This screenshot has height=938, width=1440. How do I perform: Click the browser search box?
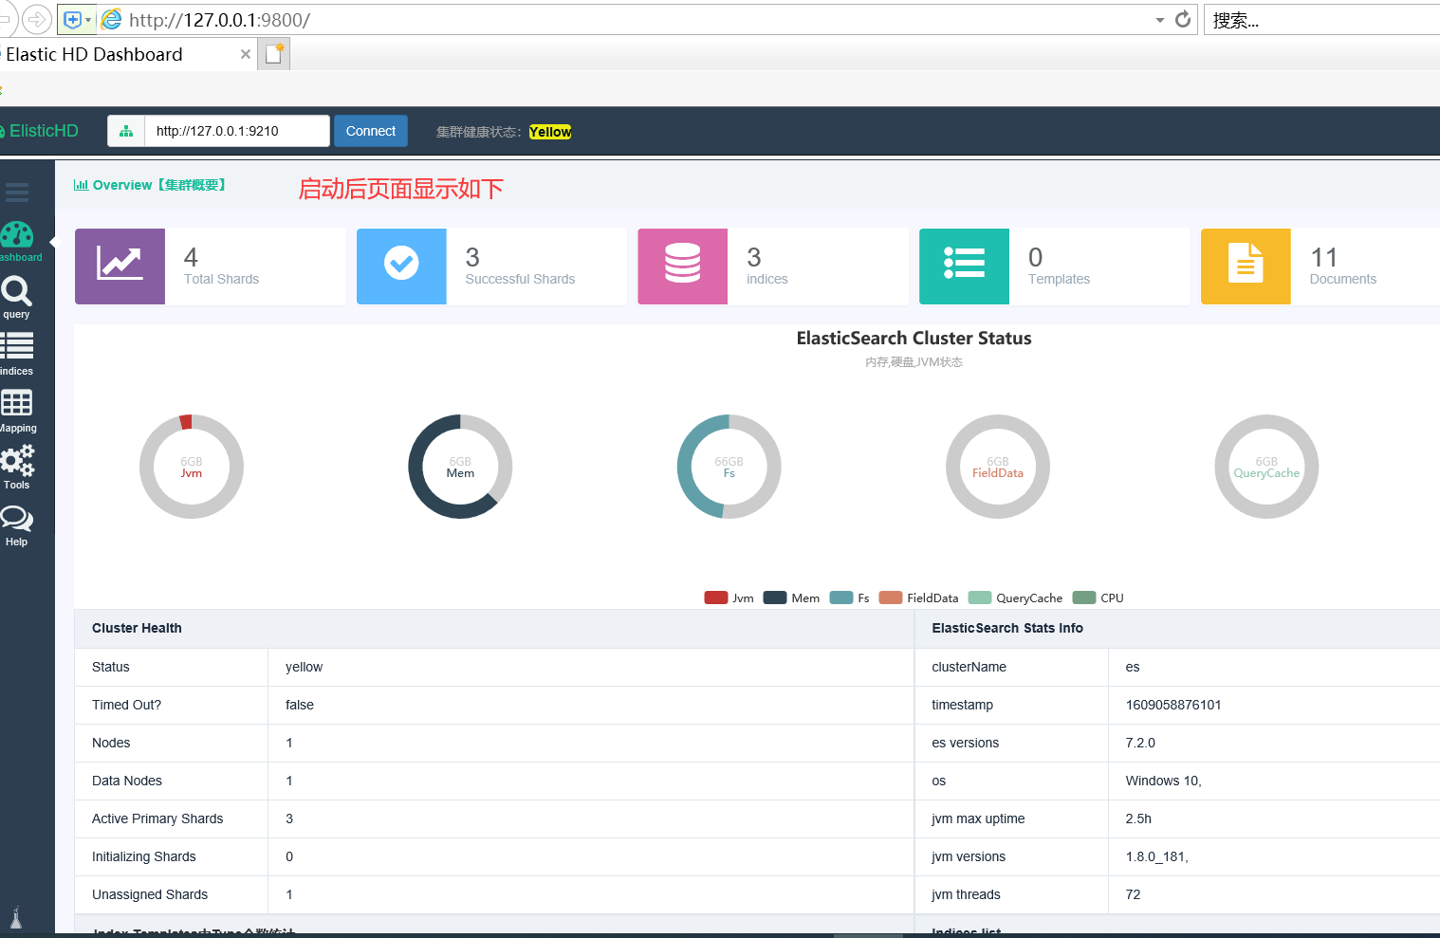[x=1323, y=20]
